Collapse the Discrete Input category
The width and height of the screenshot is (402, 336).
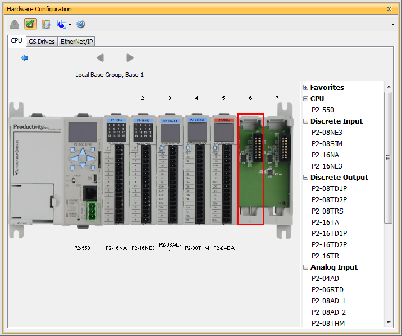click(306, 121)
